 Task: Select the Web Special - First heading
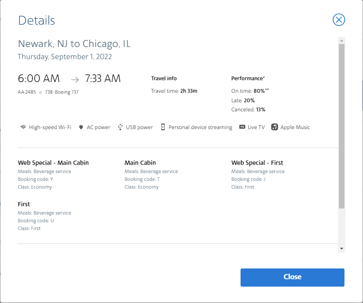[x=257, y=163]
